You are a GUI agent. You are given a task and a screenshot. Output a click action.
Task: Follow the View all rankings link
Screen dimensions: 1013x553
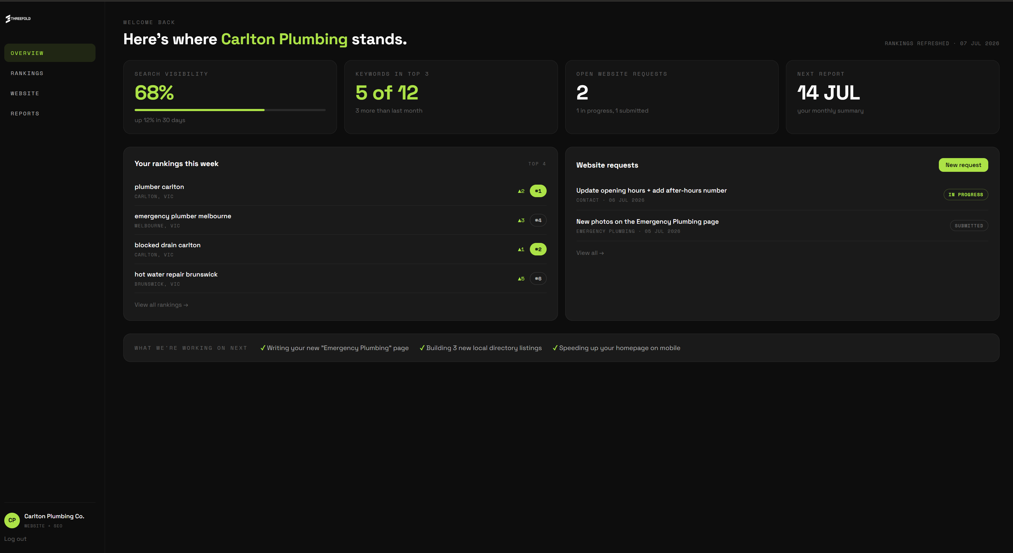(161, 305)
